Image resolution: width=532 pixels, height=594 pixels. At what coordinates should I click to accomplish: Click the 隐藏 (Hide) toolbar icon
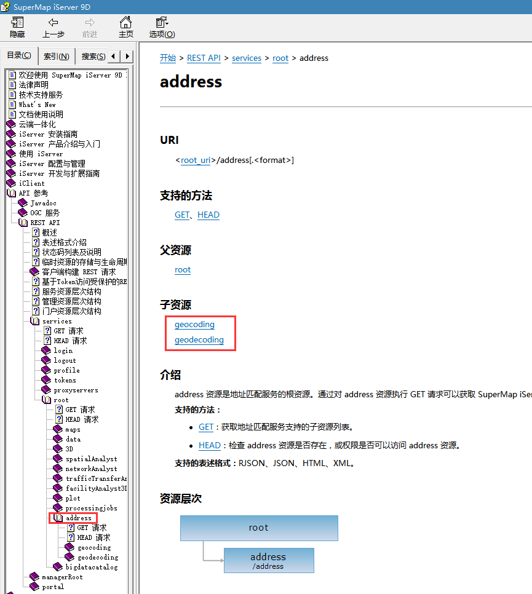point(17,22)
